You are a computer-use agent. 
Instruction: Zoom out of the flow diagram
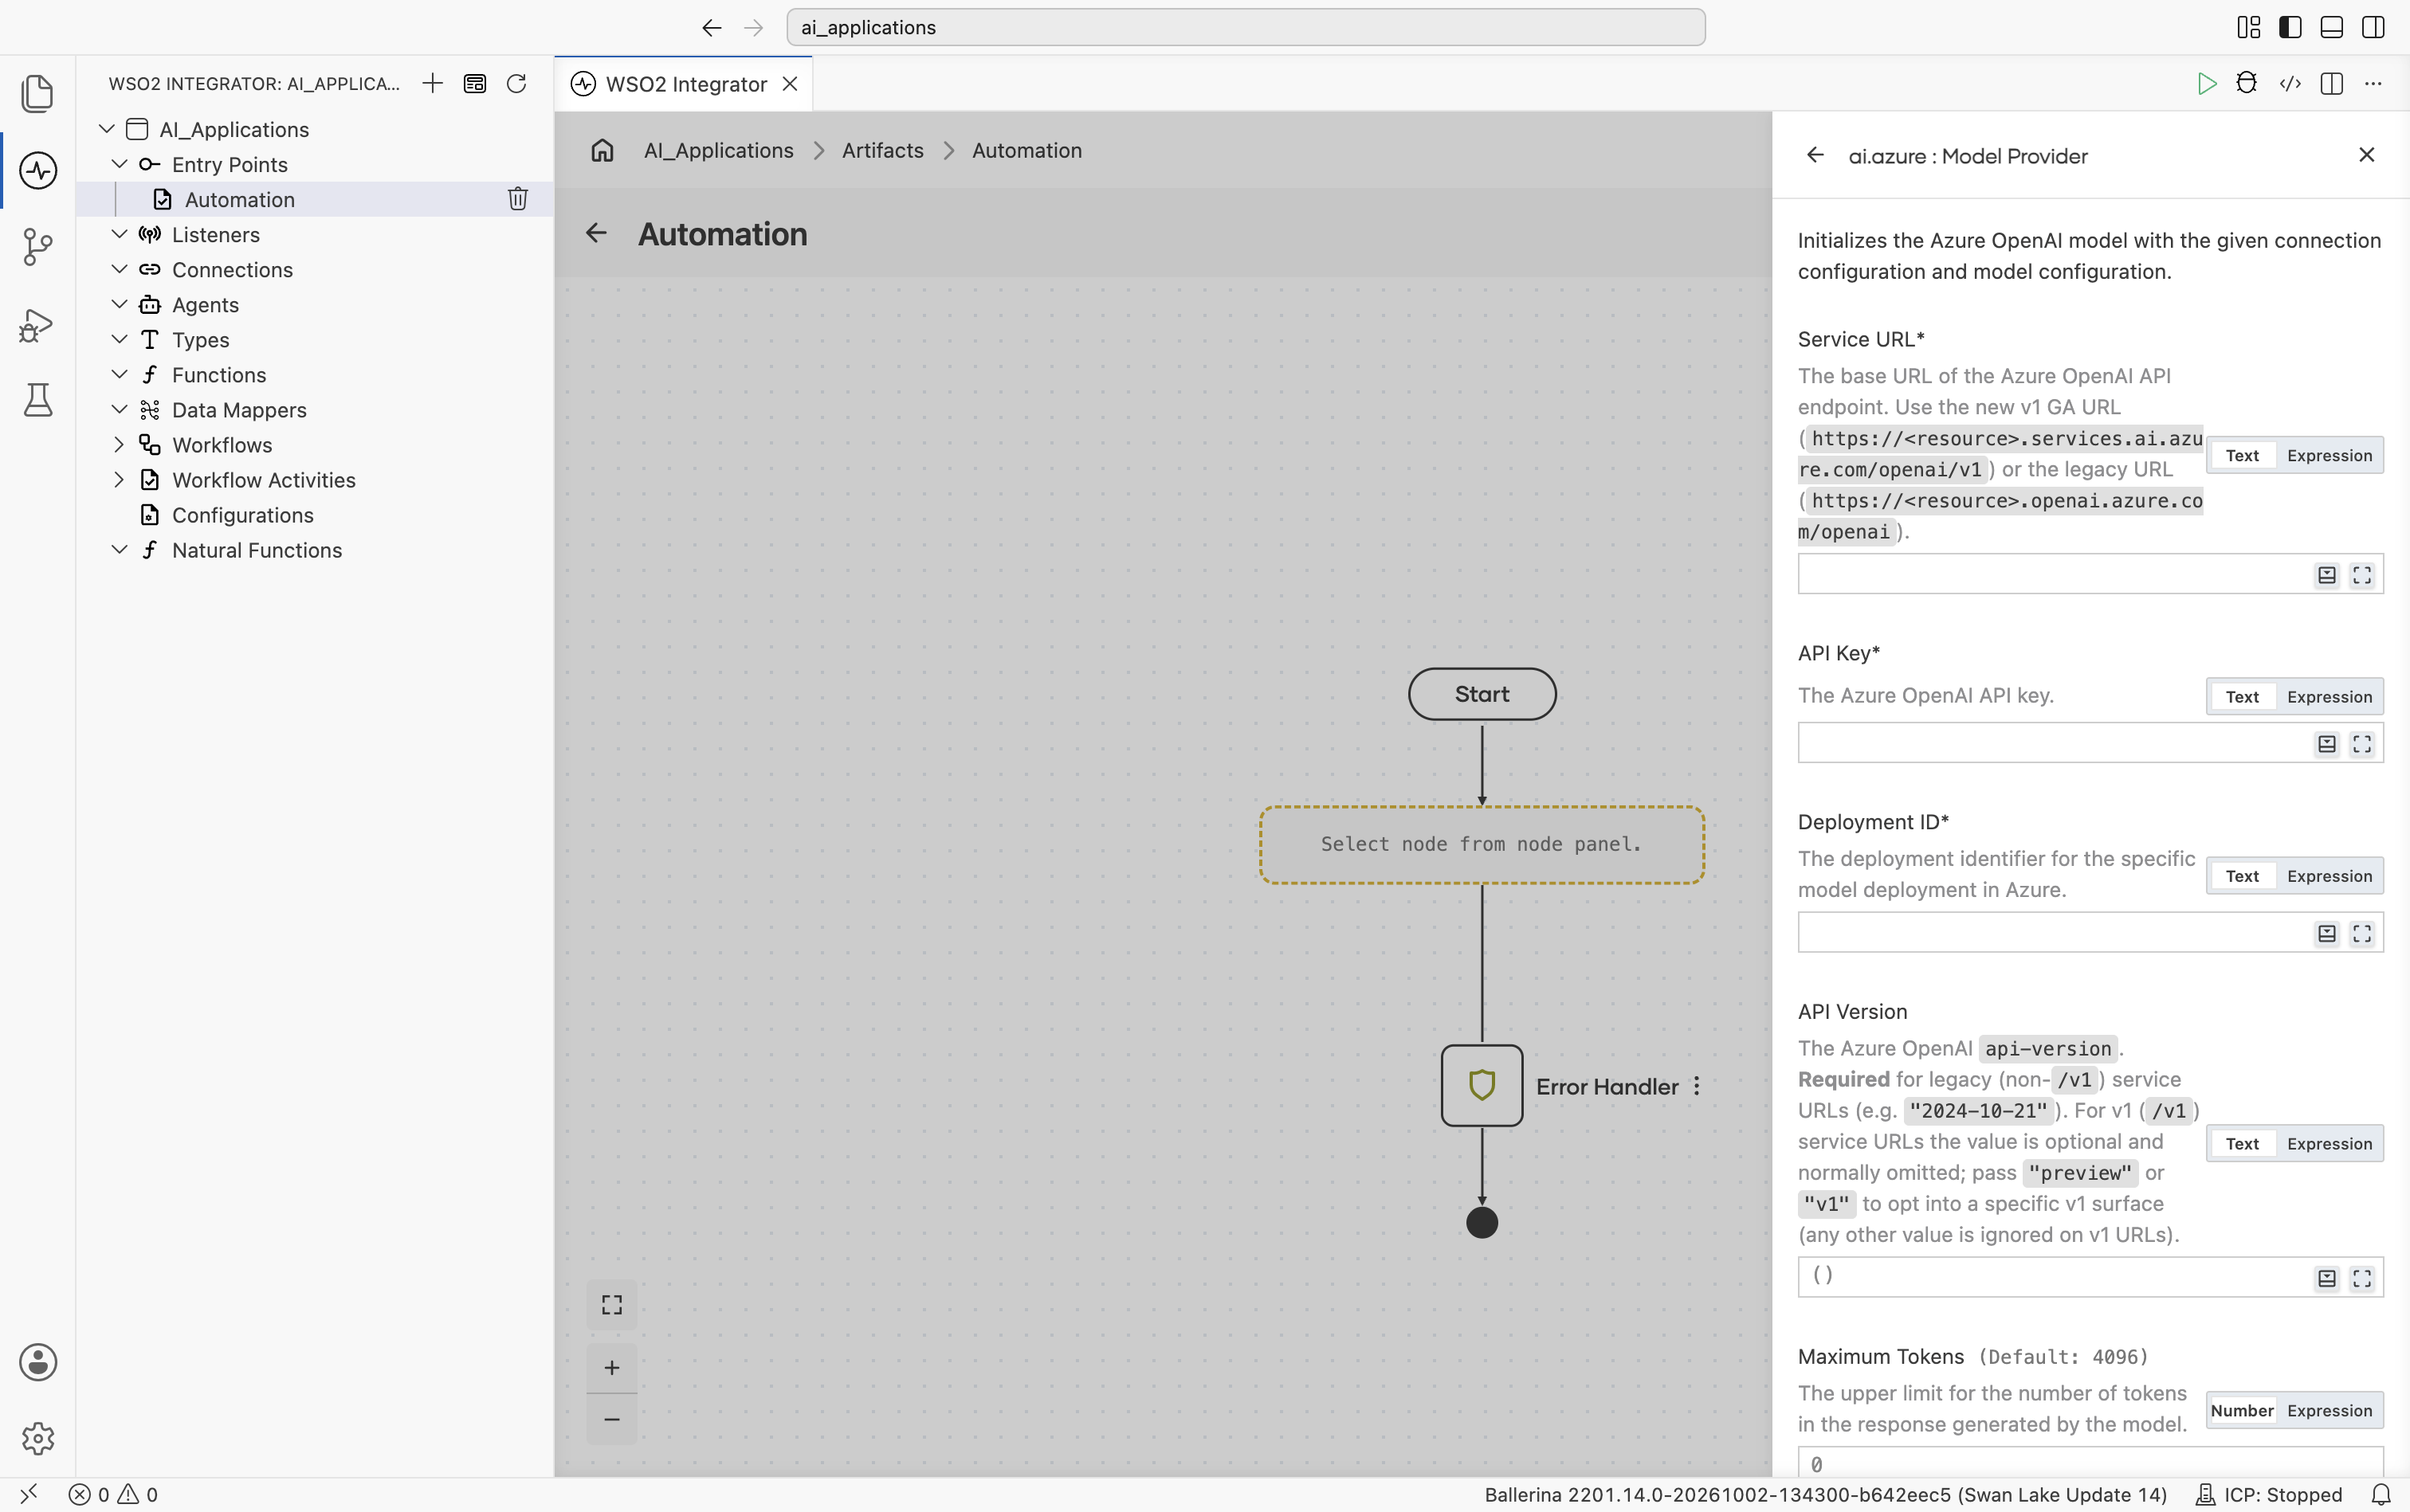611,1419
